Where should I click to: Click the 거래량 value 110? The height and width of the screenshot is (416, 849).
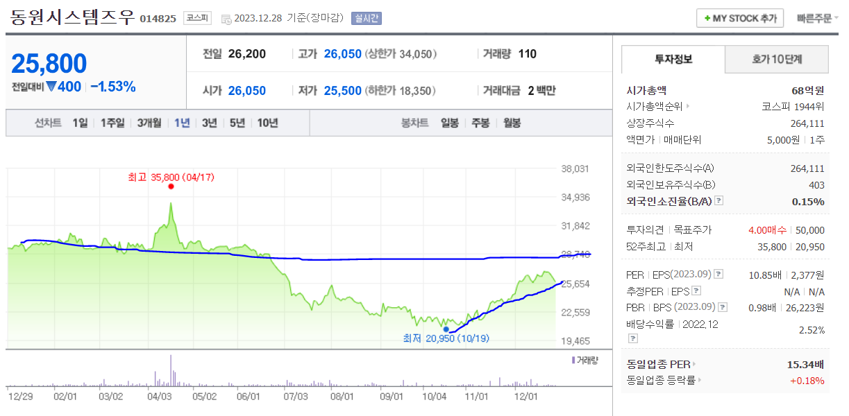[528, 54]
